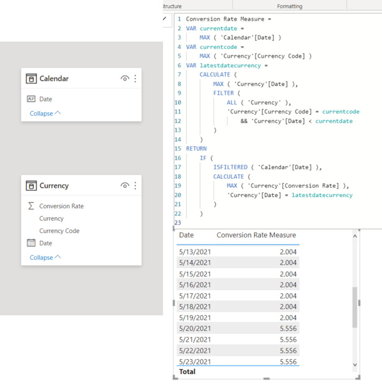Click the Currency table title

(x=54, y=186)
